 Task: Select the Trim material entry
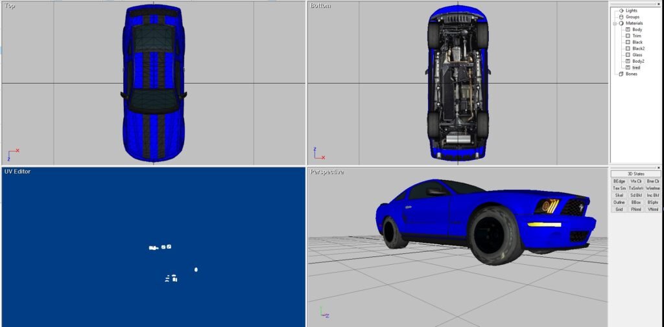point(637,36)
